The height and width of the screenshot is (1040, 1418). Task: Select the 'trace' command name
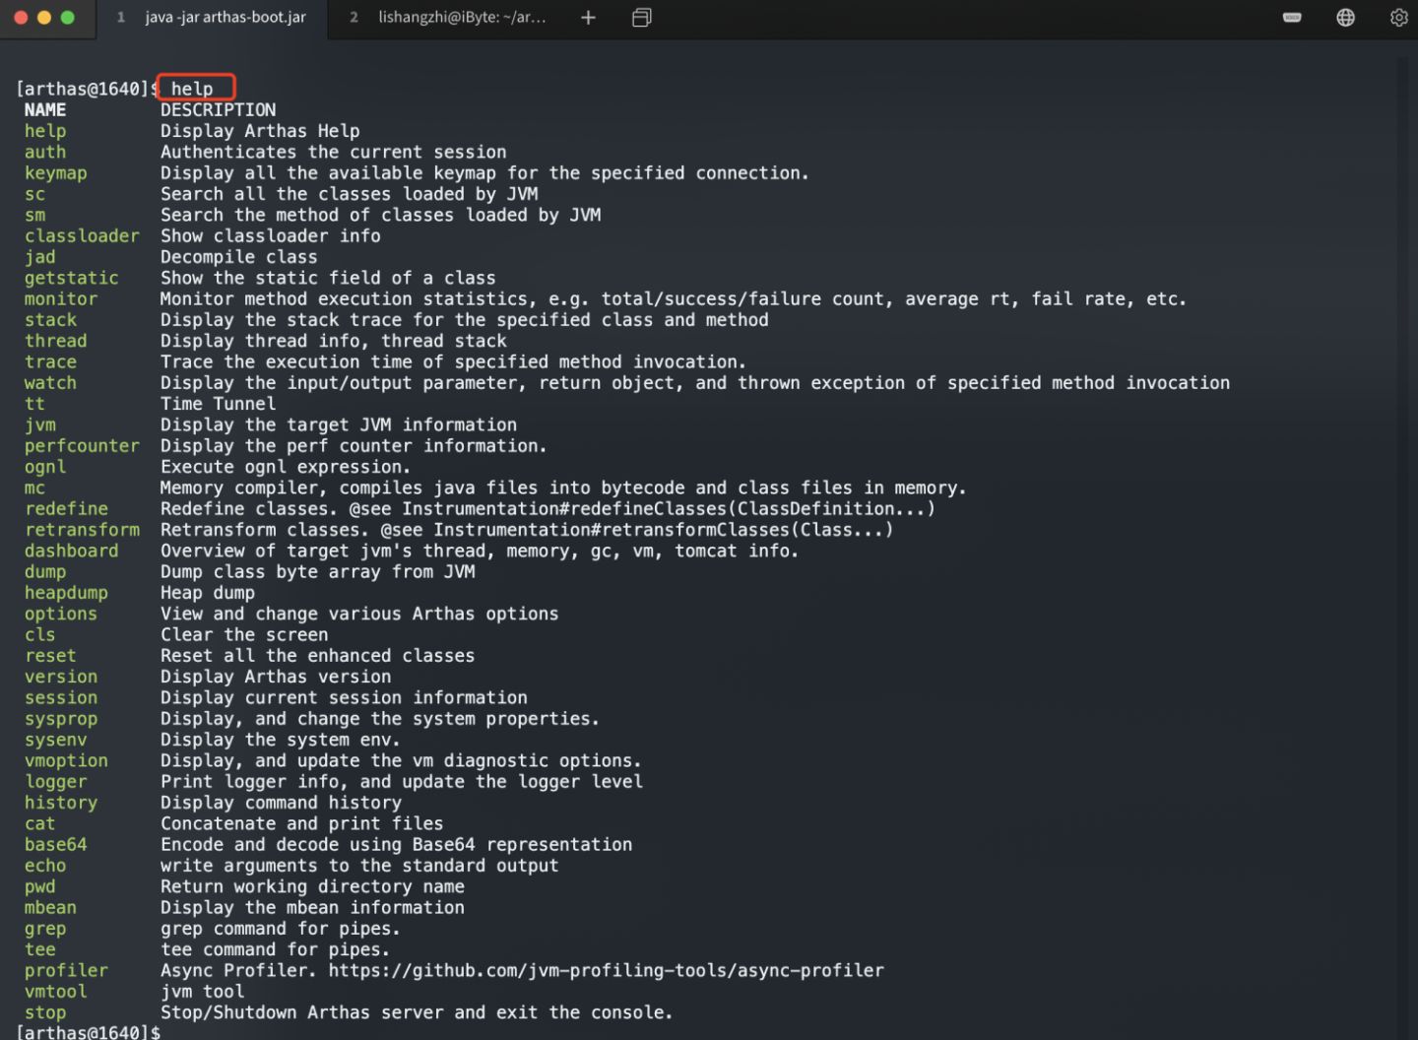(50, 361)
